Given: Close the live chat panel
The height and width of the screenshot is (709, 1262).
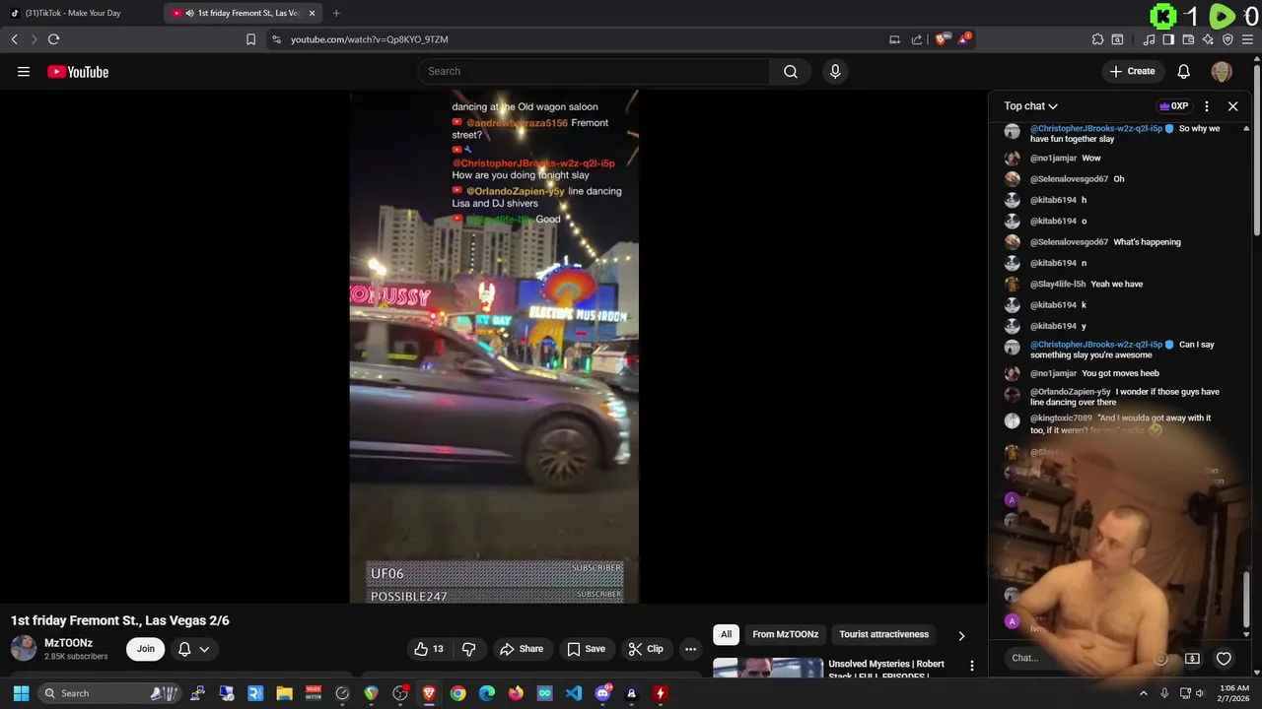Looking at the screenshot, I should pyautogui.click(x=1232, y=105).
